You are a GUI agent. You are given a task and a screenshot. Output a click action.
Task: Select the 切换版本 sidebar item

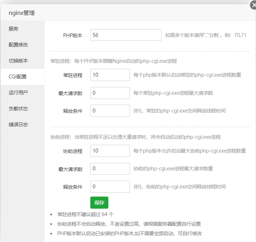[x=23, y=61]
